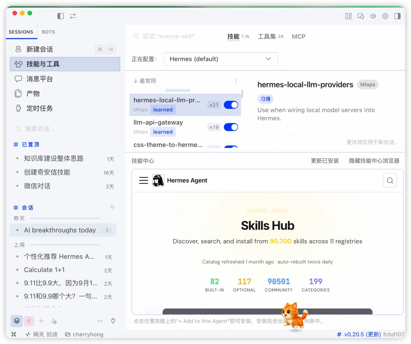Open the chat bubbles icon at top right
This screenshot has height=344, width=411.
tap(361, 16)
